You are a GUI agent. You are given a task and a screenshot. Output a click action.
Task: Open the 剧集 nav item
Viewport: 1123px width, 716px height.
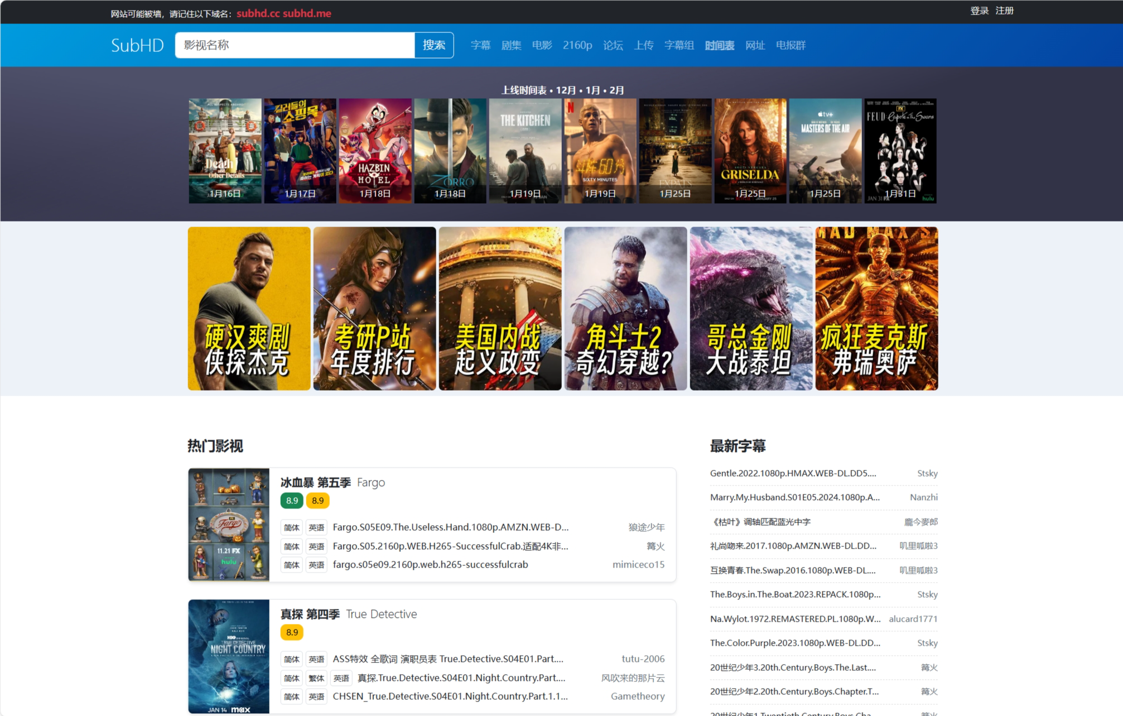(x=511, y=45)
